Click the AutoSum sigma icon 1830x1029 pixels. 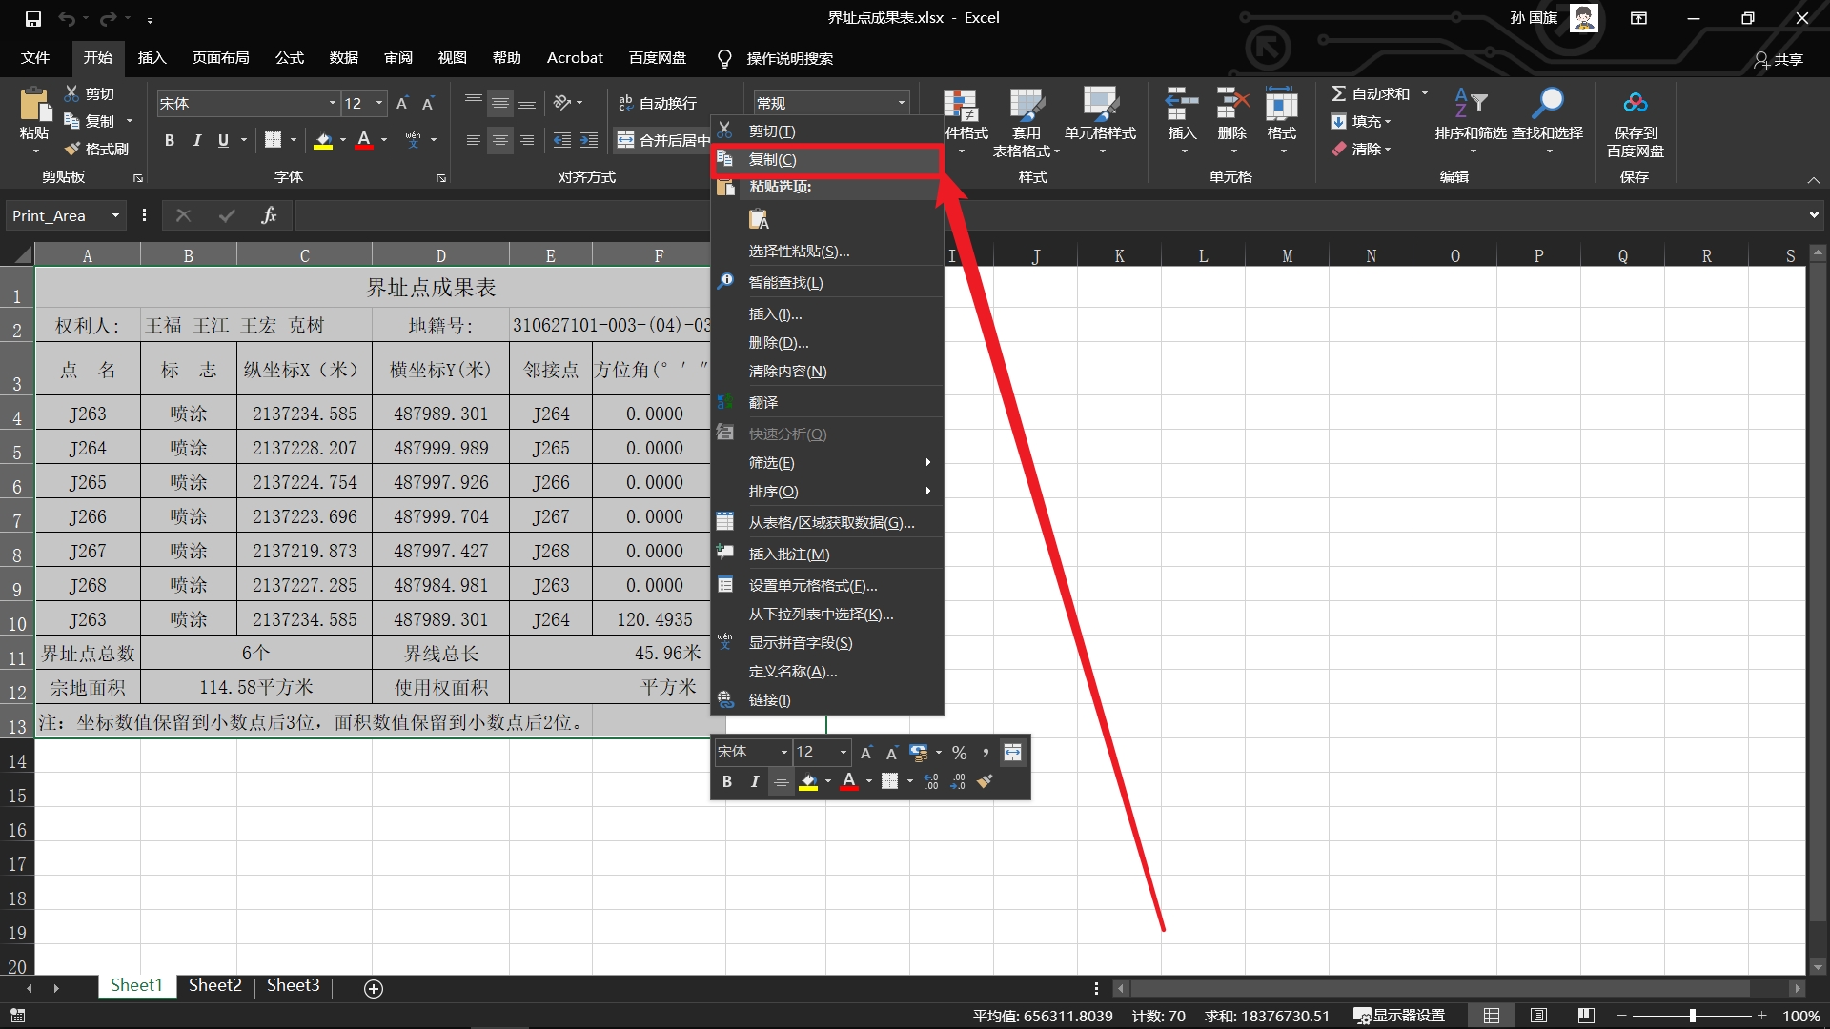pyautogui.click(x=1338, y=93)
